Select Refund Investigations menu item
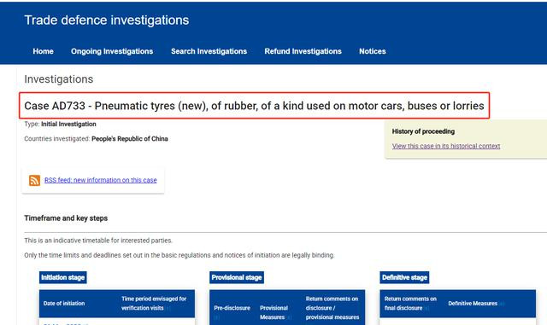Image resolution: width=547 pixels, height=325 pixels. pyautogui.click(x=303, y=51)
